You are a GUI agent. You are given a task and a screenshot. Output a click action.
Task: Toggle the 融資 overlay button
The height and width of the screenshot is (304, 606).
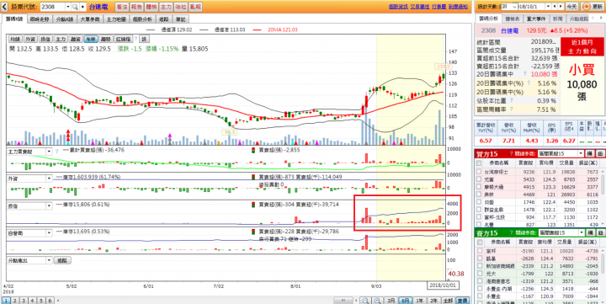click(76, 39)
